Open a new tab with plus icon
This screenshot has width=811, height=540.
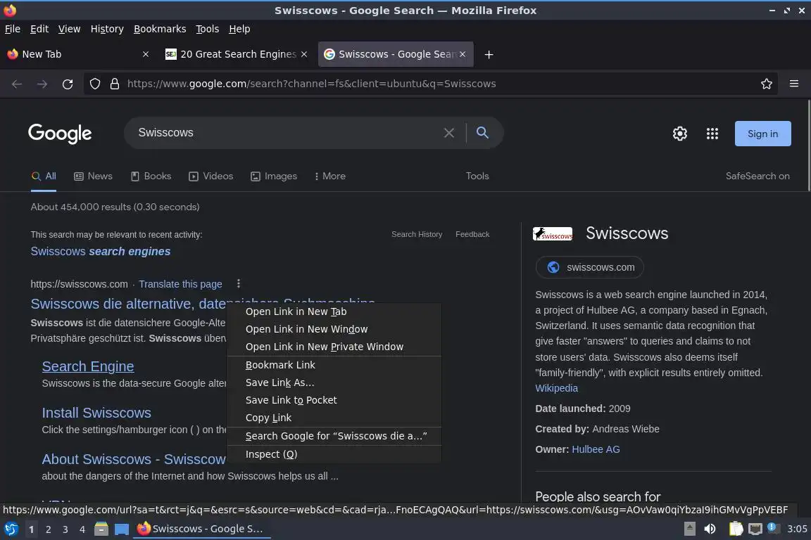(489, 54)
